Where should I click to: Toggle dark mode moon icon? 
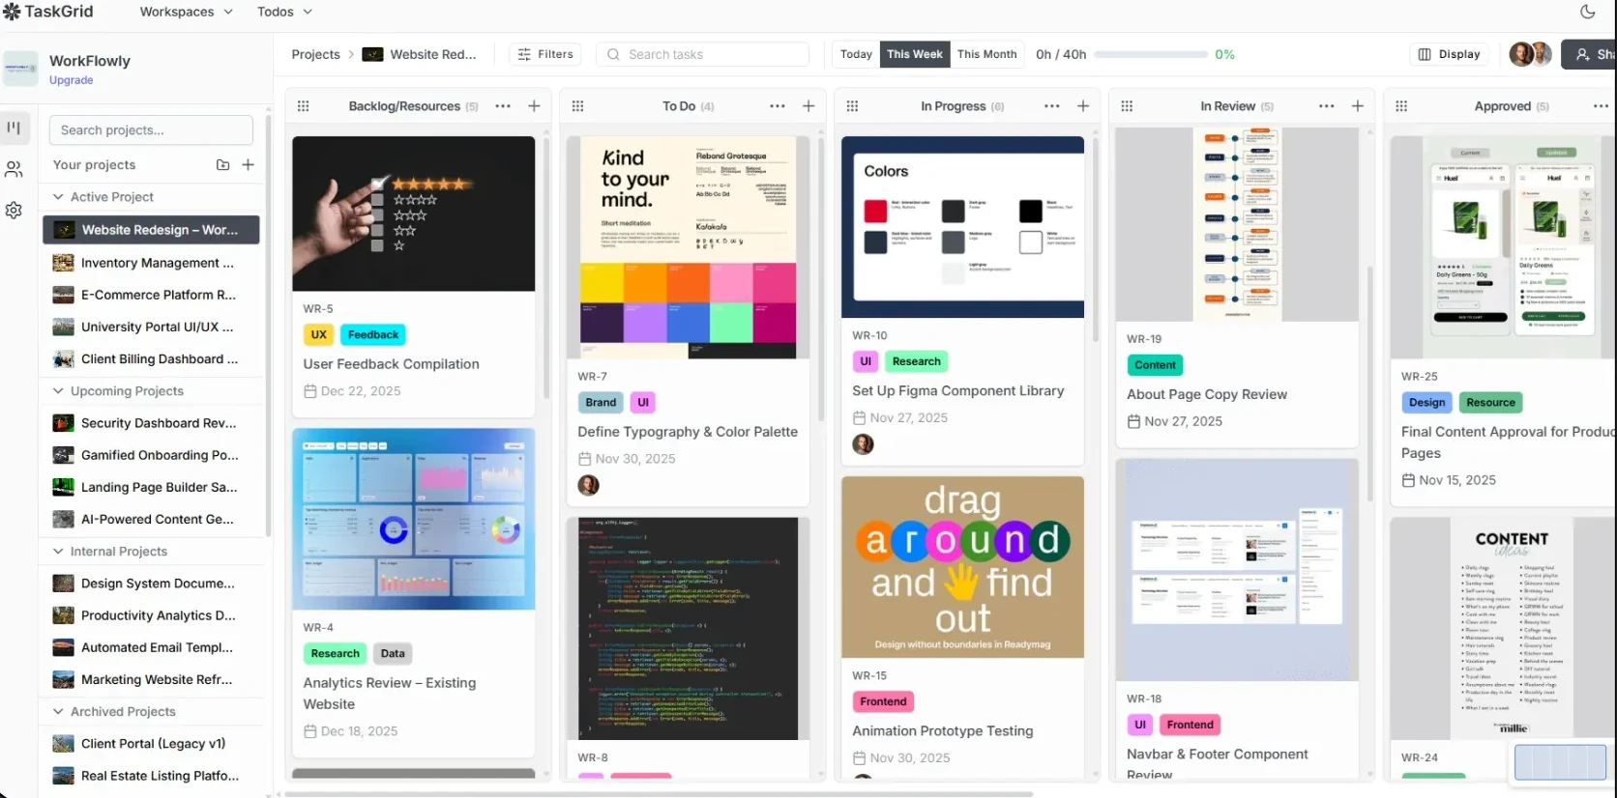pos(1587,12)
